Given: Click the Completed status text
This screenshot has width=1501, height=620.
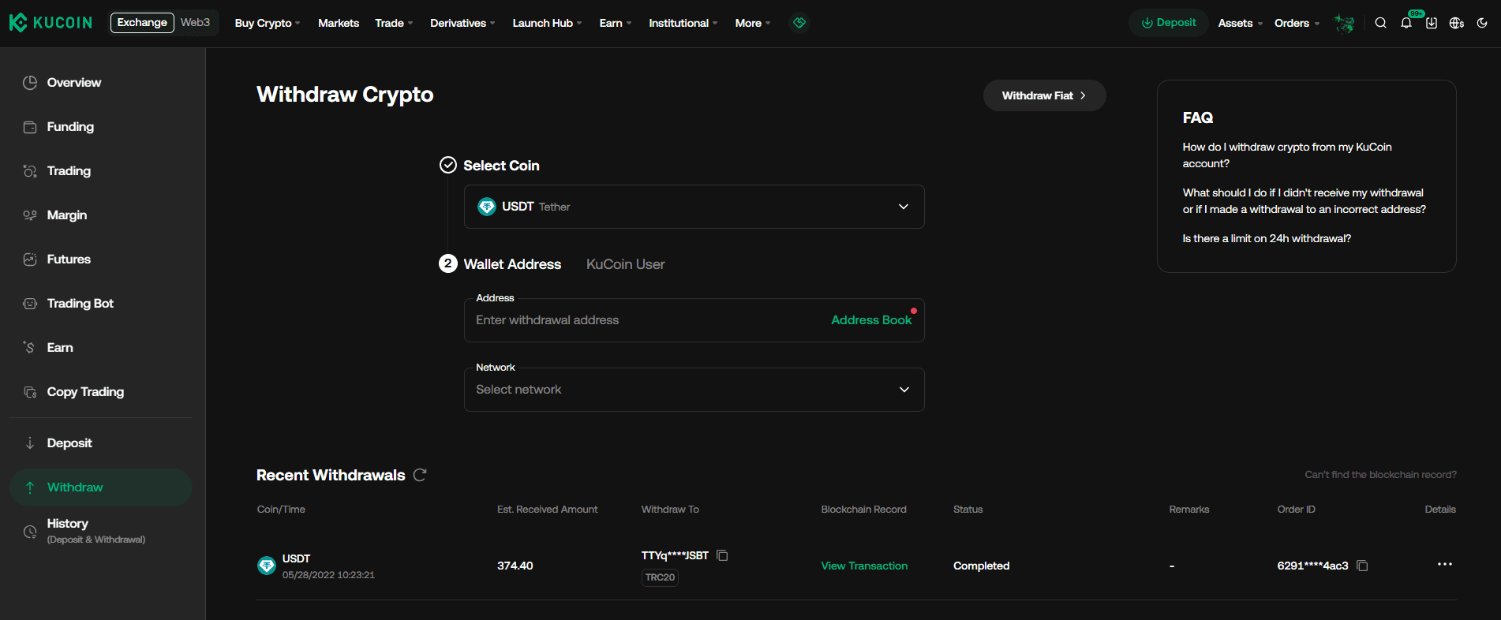Looking at the screenshot, I should click(x=981, y=566).
